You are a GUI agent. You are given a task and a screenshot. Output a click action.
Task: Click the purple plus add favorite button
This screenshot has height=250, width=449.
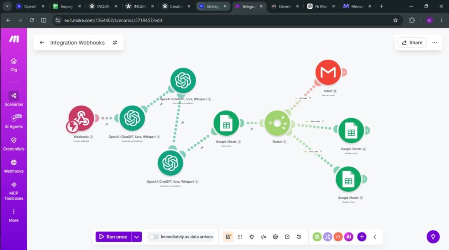point(362,237)
